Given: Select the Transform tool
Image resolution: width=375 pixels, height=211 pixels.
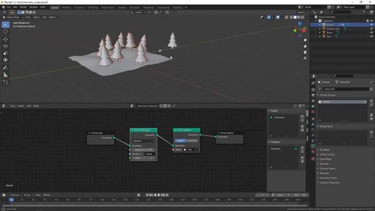Looking at the screenshot, I should (5, 60).
